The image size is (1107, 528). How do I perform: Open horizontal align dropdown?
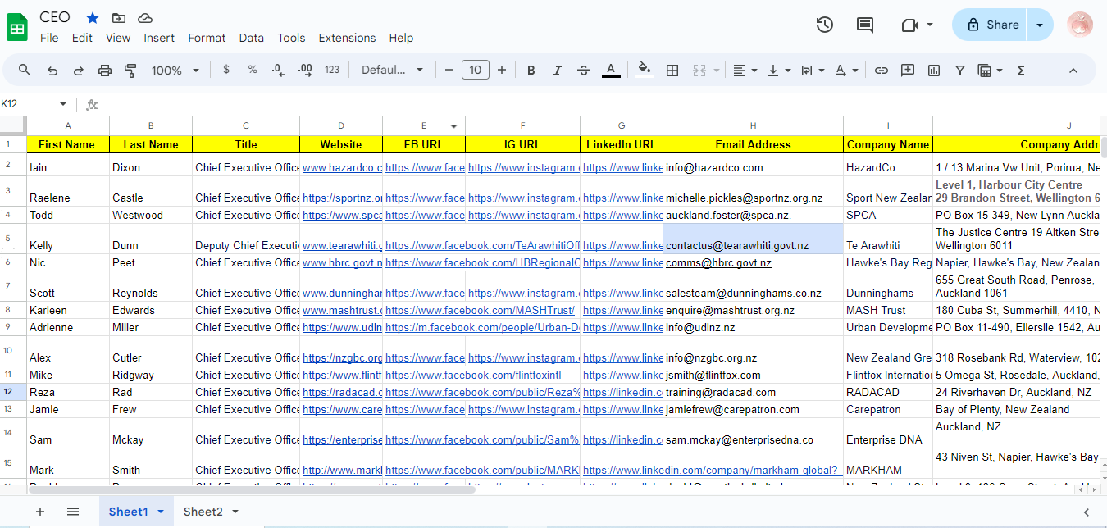745,71
